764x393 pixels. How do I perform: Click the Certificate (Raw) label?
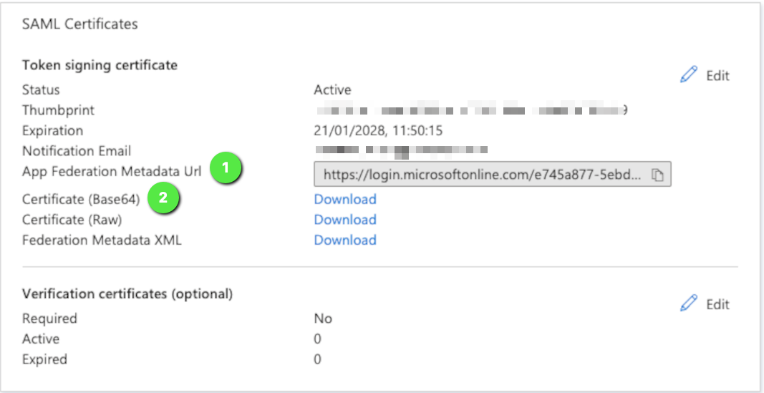tap(72, 220)
